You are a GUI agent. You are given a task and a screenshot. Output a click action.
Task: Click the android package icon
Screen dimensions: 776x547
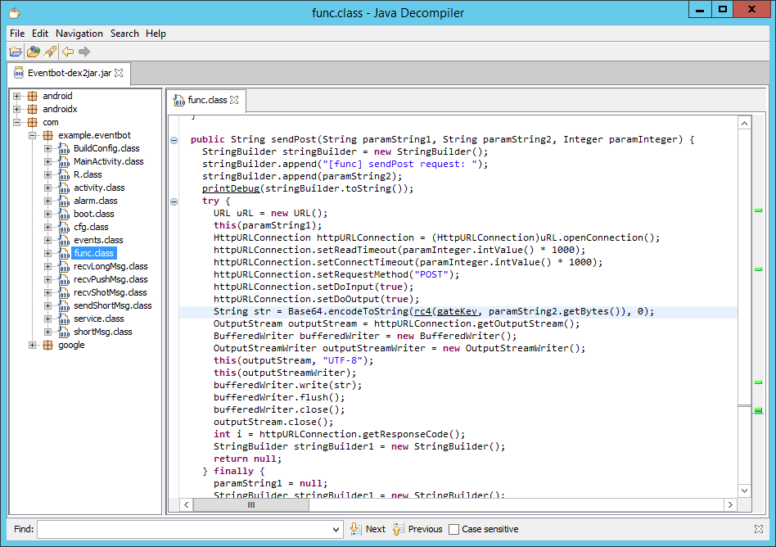(x=33, y=96)
